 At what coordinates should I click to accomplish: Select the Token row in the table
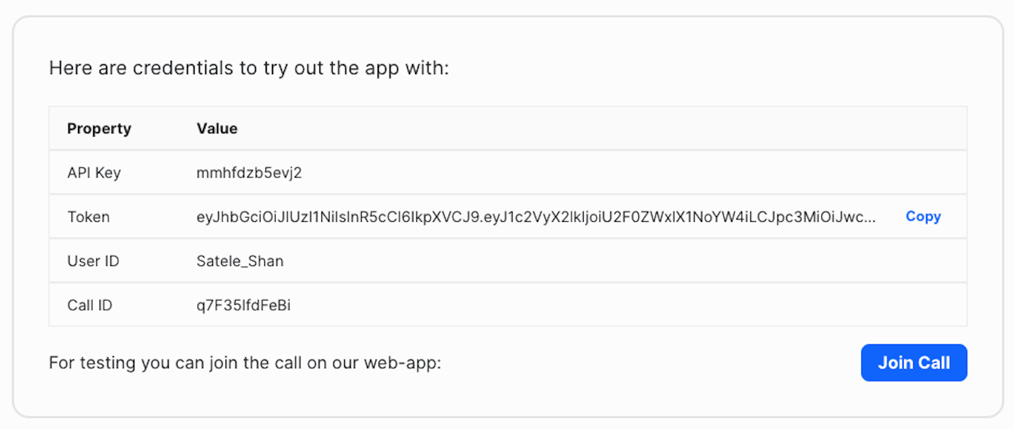(x=507, y=216)
